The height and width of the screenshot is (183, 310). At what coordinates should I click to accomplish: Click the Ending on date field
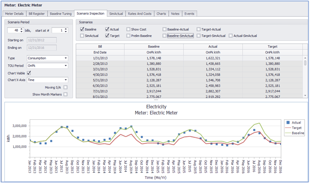(41, 48)
